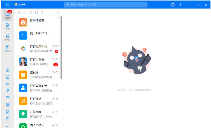Click the 福利社 gift box avatar
This screenshot has height=128, width=211.
tap(23, 75)
